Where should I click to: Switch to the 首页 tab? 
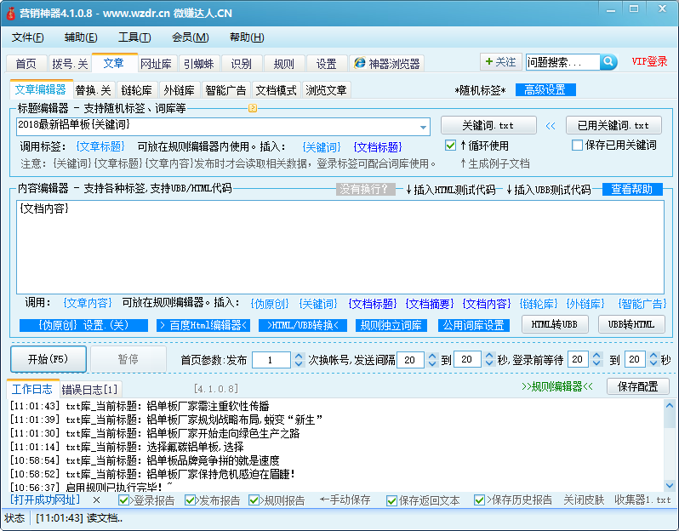tap(26, 64)
